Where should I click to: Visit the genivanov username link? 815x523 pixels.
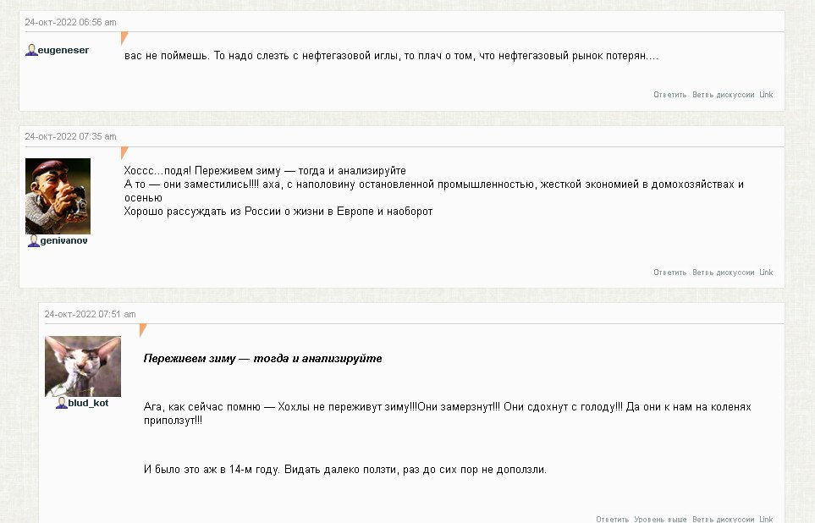(x=63, y=241)
